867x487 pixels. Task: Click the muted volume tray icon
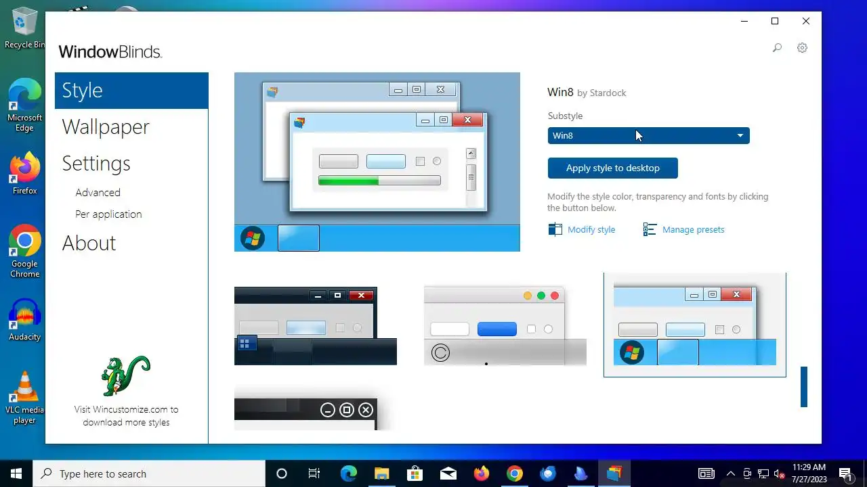[780, 473]
